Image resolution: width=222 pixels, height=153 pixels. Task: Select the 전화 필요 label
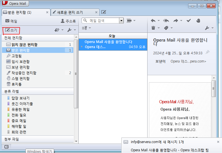38,115
